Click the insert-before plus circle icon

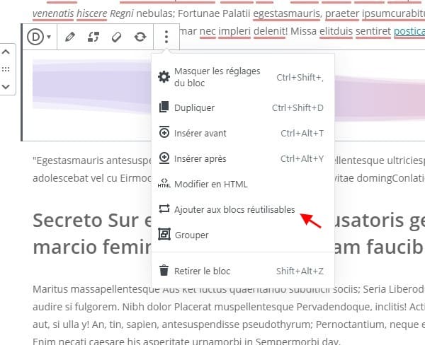click(x=164, y=132)
